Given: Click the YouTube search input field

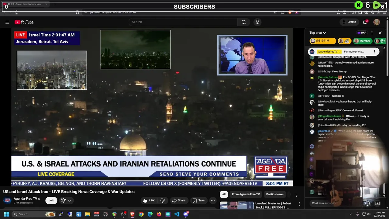Looking at the screenshot, I should pyautogui.click(x=183, y=22).
